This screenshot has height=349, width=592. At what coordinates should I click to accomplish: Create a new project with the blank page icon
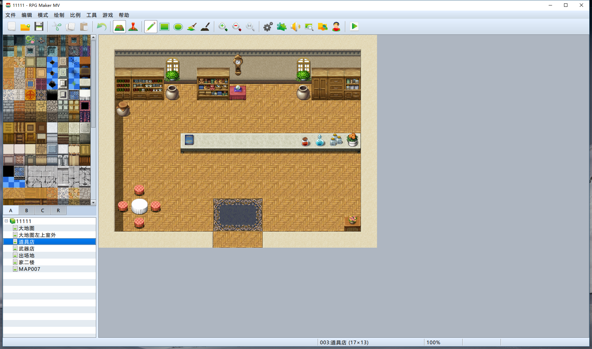[12, 27]
